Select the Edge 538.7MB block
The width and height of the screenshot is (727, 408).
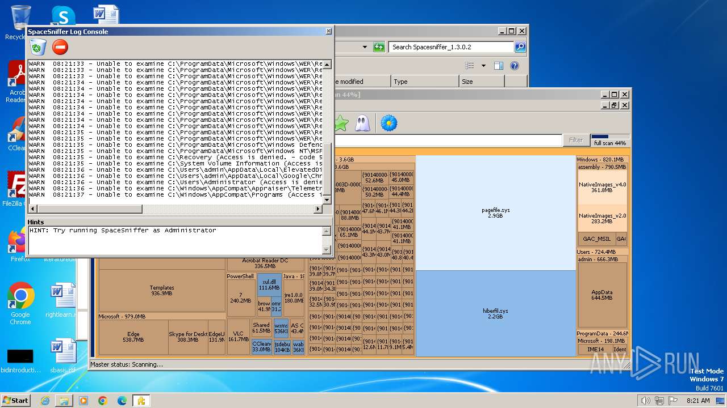click(133, 337)
